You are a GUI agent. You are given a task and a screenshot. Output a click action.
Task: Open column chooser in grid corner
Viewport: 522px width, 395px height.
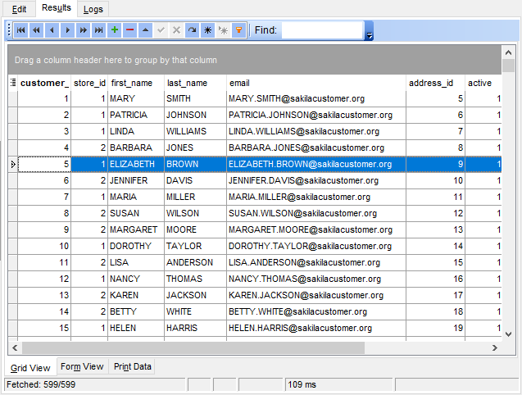pos(13,83)
